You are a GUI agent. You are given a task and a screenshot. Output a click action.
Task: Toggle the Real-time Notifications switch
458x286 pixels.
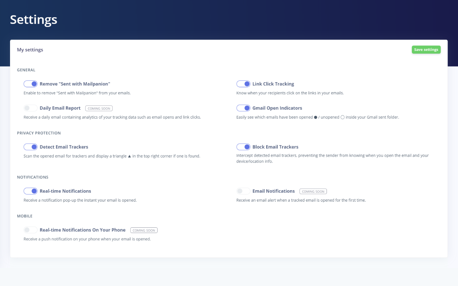click(x=30, y=191)
